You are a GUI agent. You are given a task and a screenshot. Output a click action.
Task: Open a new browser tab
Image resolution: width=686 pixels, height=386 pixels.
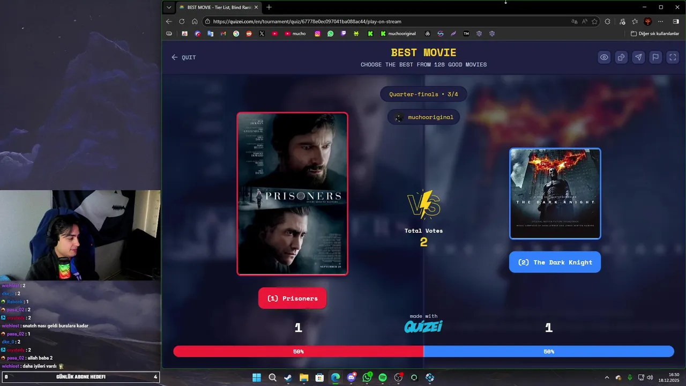coord(269,8)
